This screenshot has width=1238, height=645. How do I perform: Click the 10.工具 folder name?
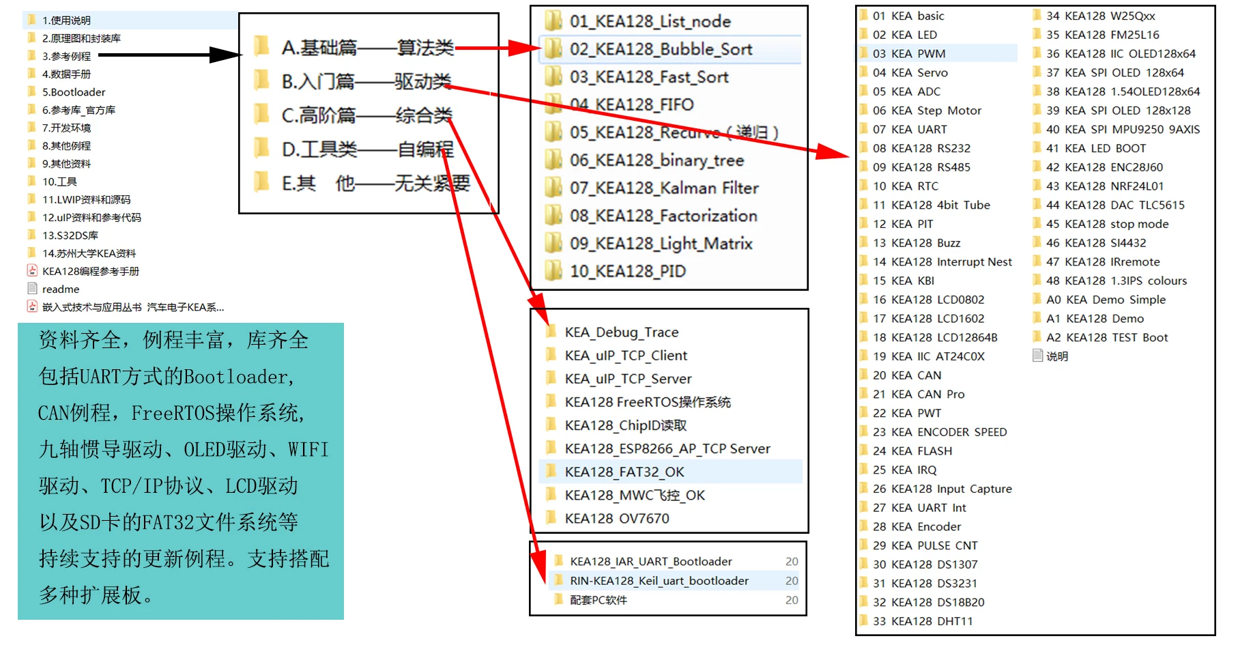click(x=59, y=182)
